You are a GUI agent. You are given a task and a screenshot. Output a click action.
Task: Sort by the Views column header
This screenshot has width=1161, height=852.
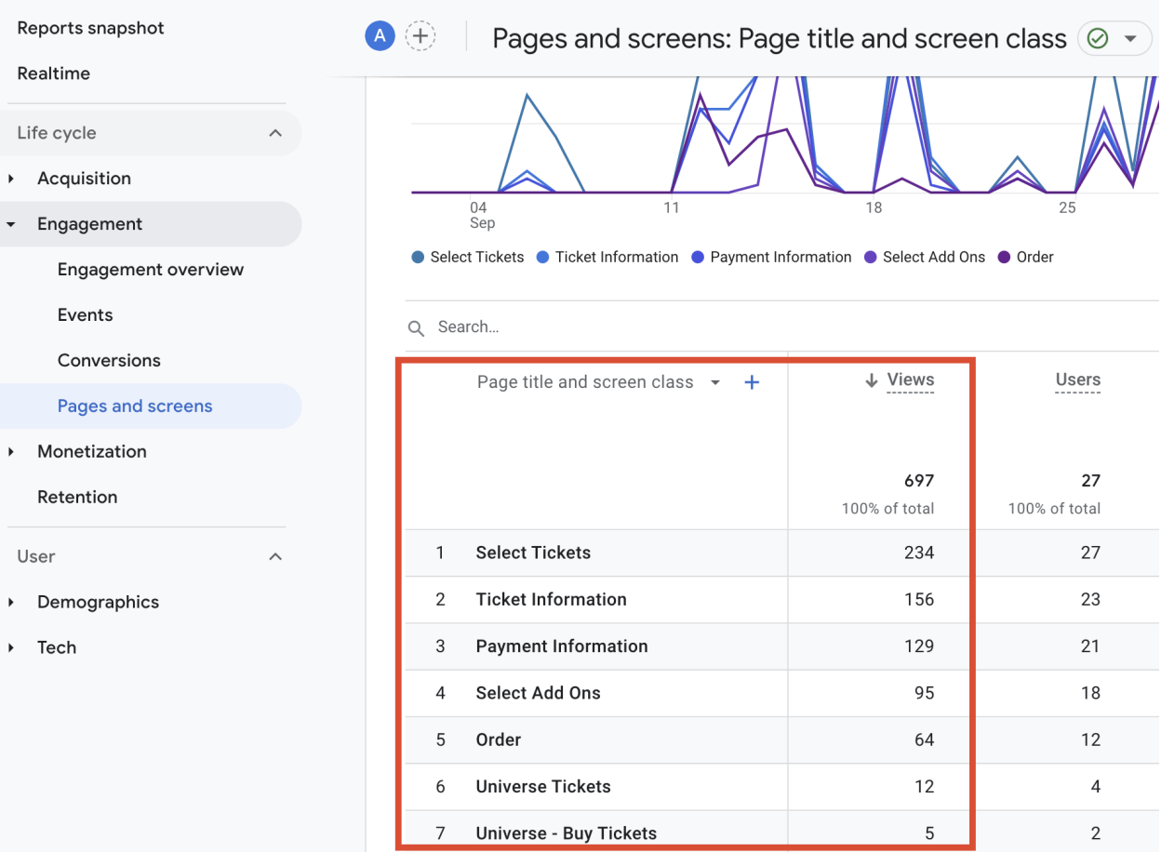(x=910, y=379)
